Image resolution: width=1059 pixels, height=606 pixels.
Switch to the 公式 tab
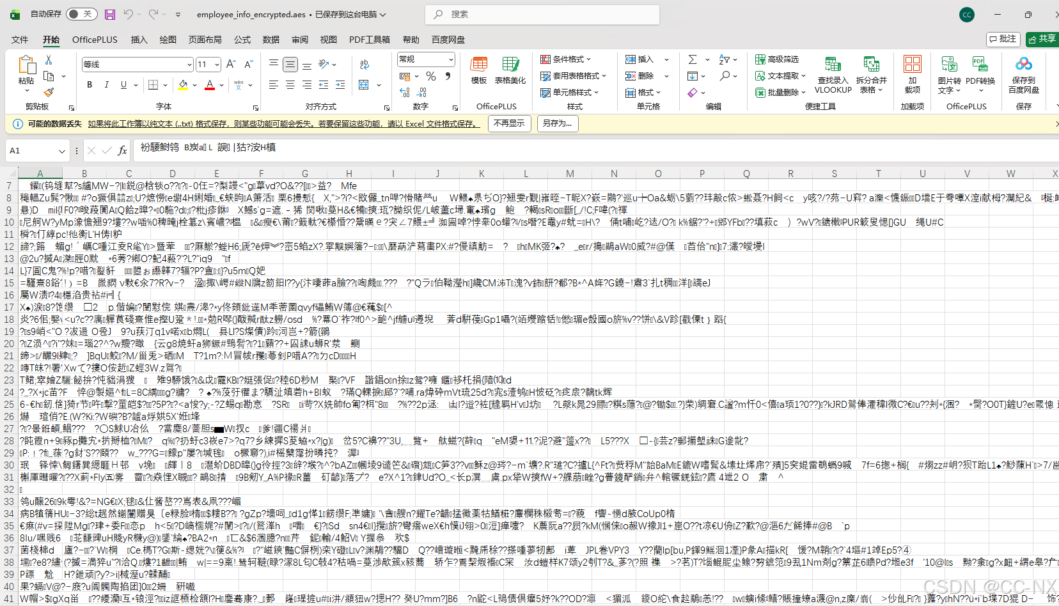pos(242,40)
